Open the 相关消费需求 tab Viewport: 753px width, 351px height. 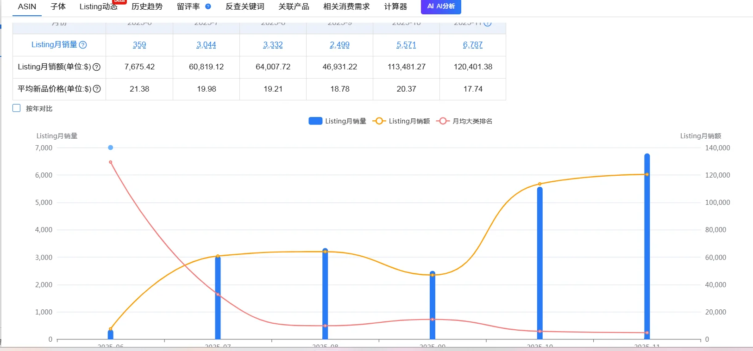(346, 6)
